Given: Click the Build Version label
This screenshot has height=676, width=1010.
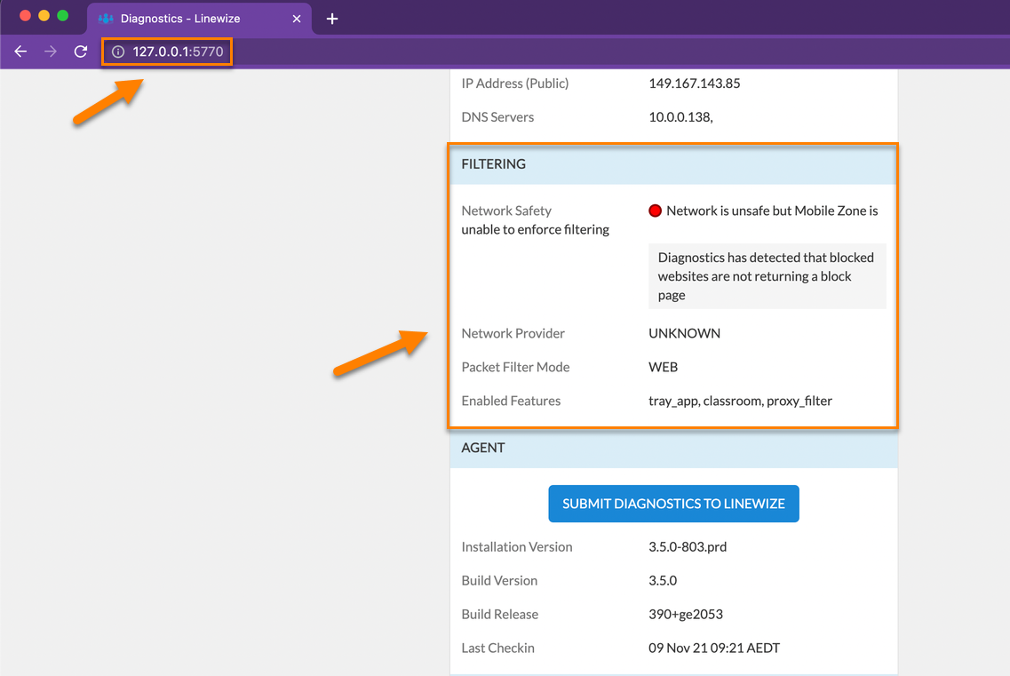Looking at the screenshot, I should tap(499, 581).
